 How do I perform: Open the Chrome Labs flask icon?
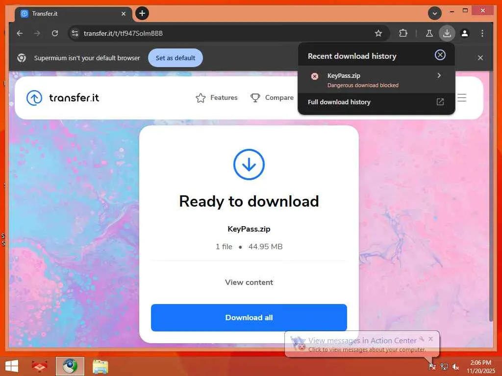coord(429,33)
